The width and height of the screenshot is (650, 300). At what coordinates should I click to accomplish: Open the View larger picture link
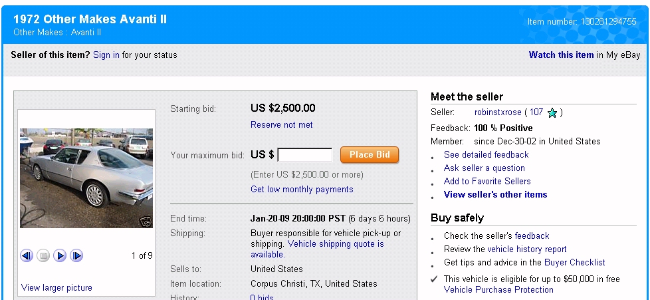click(x=56, y=288)
